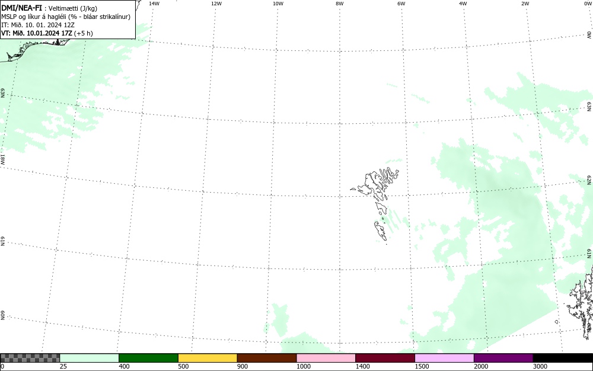Click the maroon 1400–1500 legend swatch
Screen dimensions: 593x371
(385, 358)
